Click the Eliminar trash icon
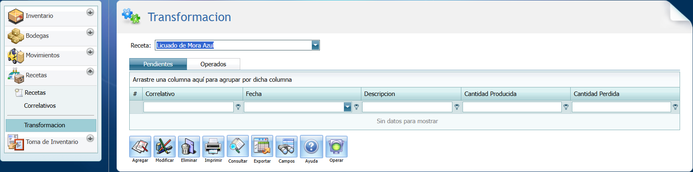This screenshot has width=693, height=172. point(189,146)
